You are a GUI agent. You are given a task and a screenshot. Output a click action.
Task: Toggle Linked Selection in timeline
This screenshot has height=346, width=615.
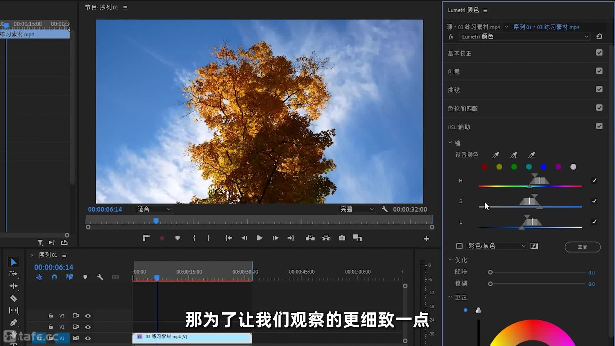point(70,277)
